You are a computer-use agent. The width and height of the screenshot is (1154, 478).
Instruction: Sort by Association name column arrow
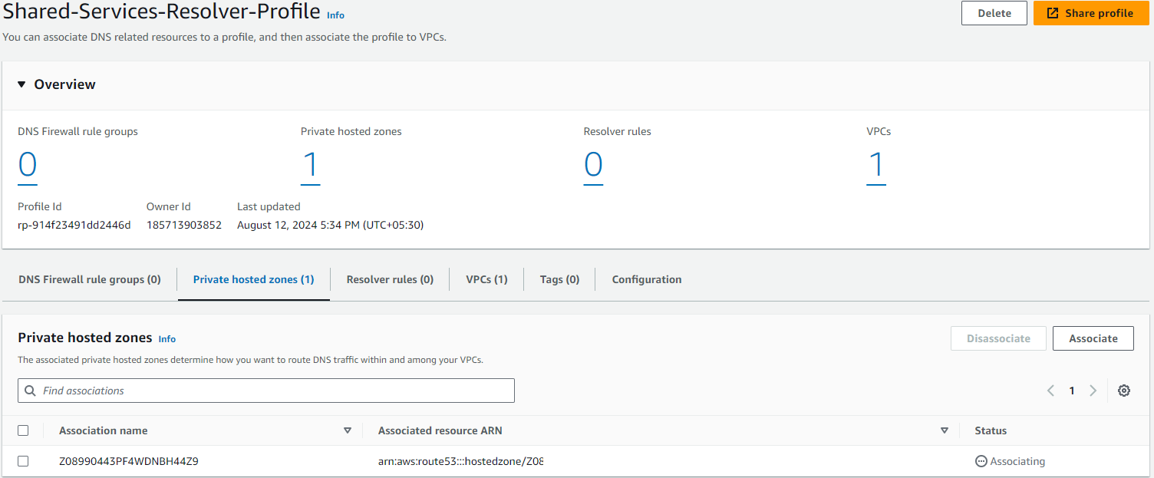348,430
